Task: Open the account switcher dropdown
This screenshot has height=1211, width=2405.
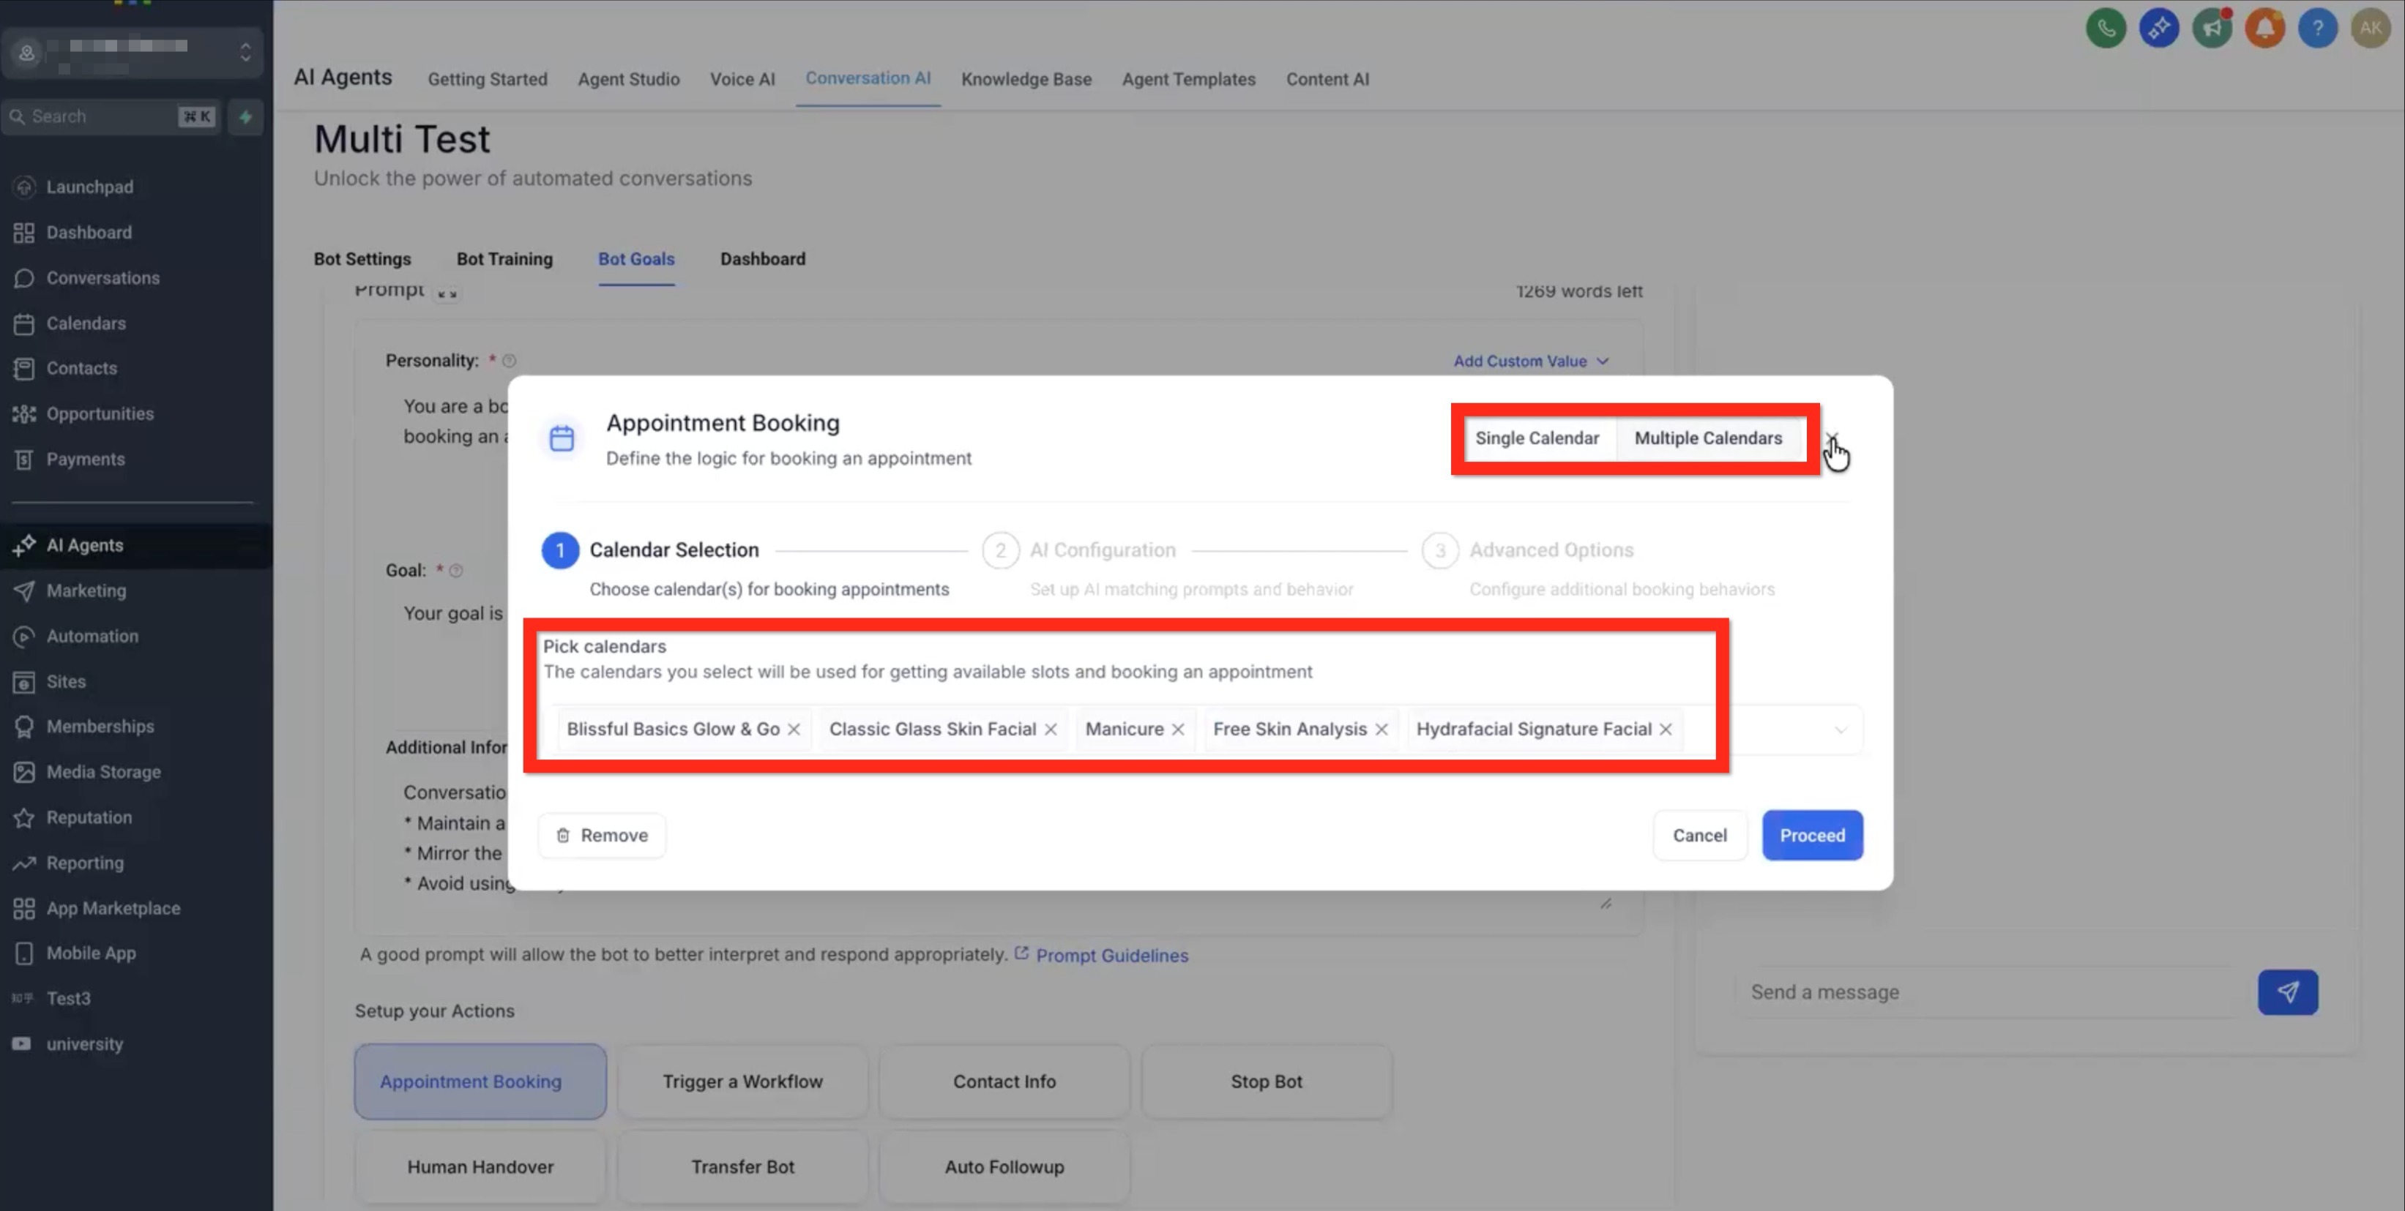Action: coord(245,51)
